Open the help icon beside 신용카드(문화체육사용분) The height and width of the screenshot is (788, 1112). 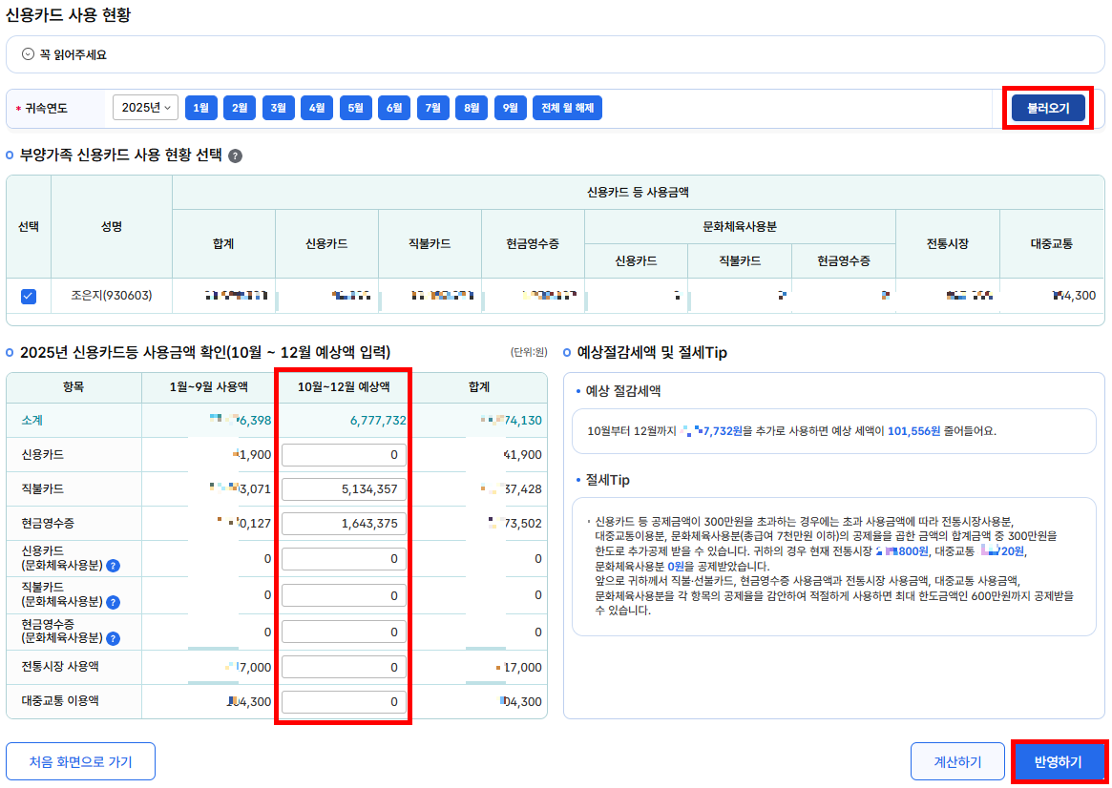coord(113,566)
